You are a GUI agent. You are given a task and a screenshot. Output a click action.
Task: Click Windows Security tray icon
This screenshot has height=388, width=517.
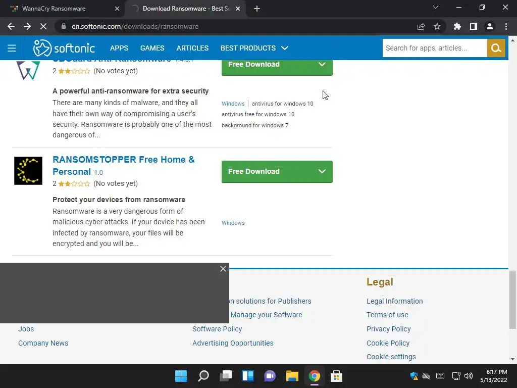point(414,376)
